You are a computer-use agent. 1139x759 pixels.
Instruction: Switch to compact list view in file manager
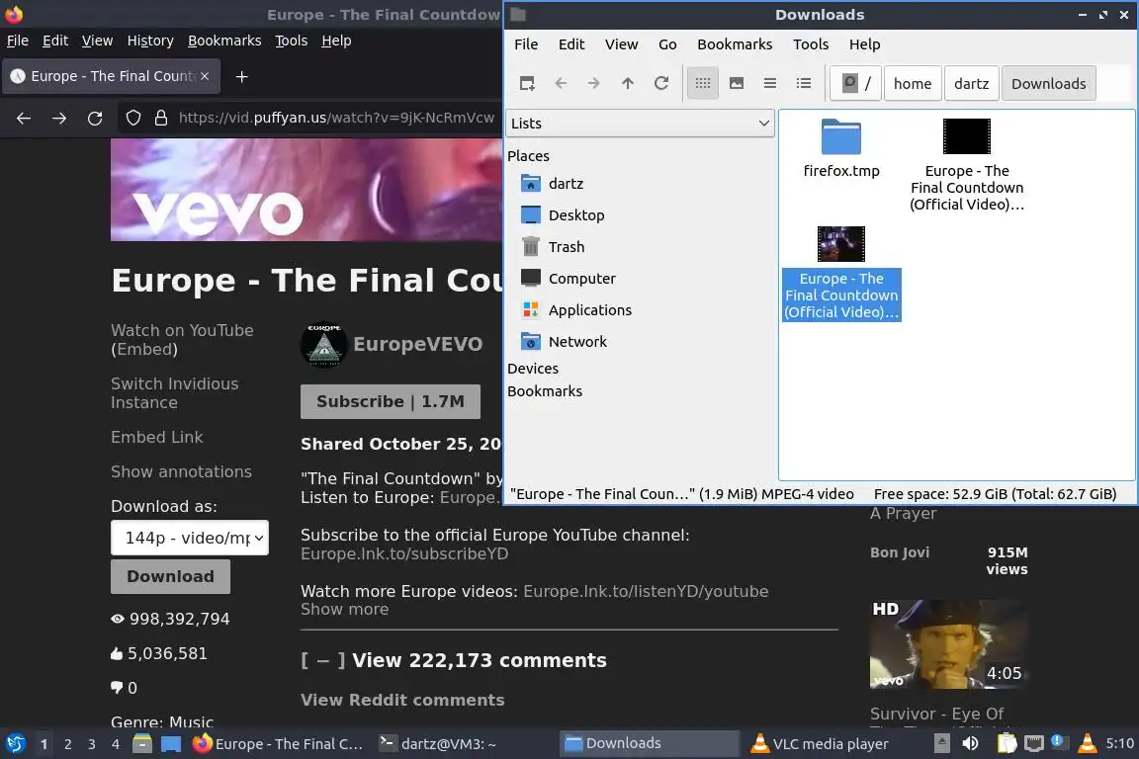point(770,84)
